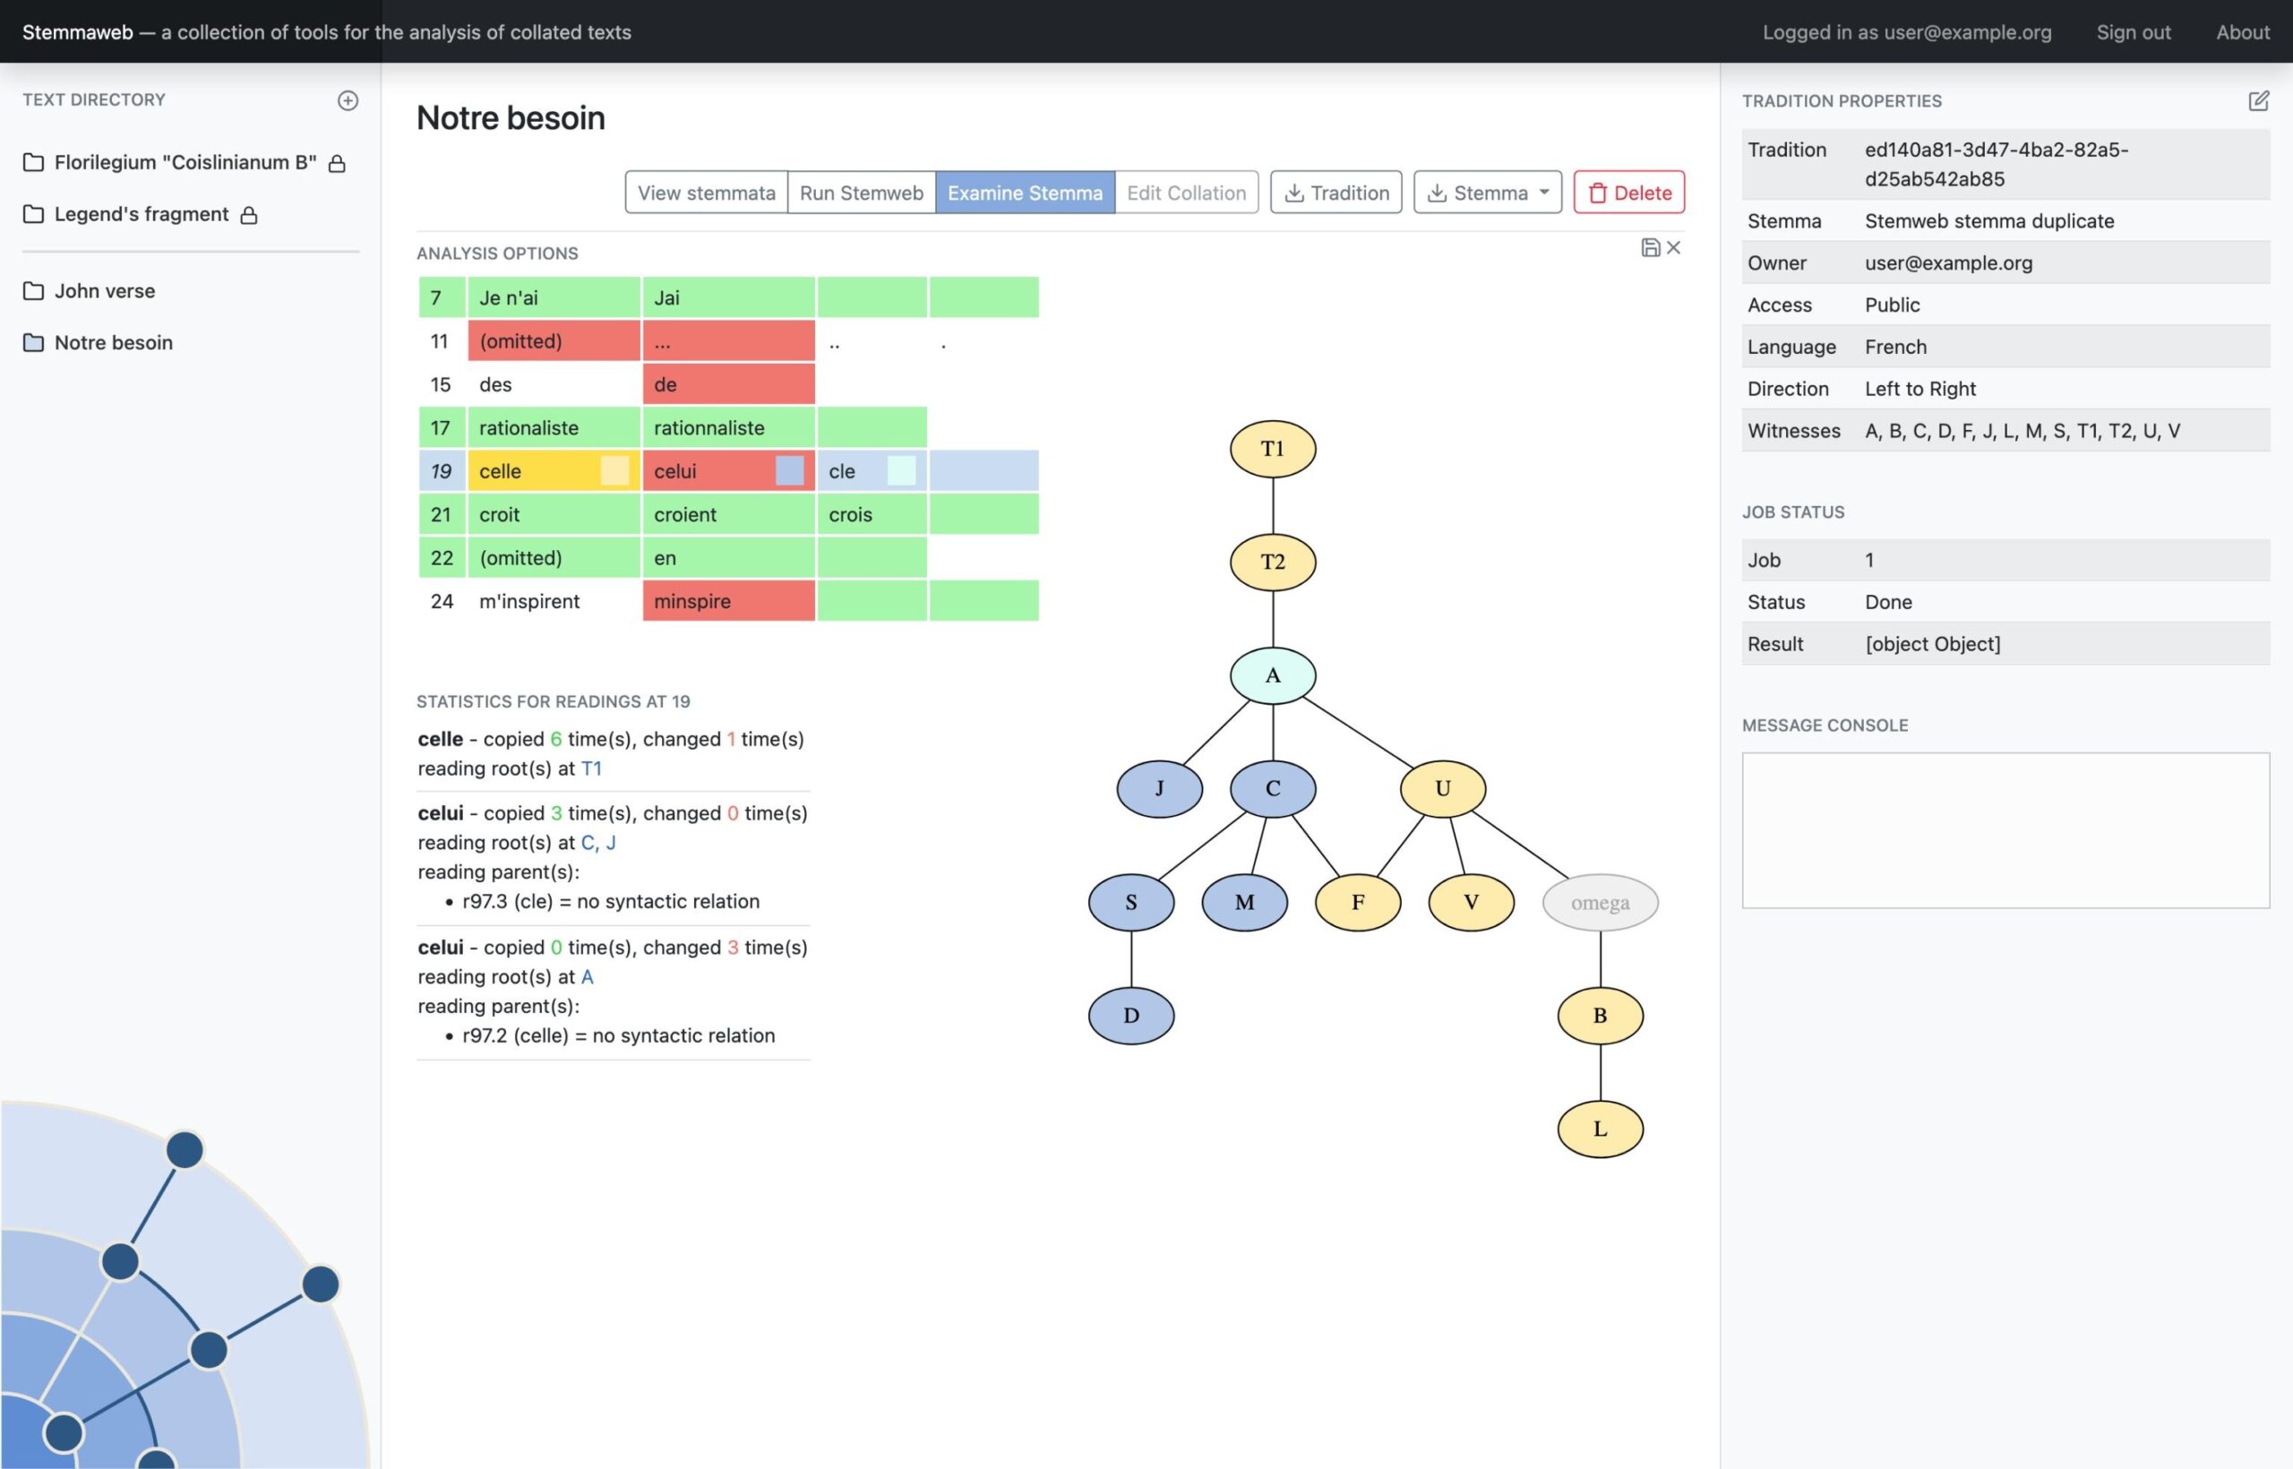The image size is (2293, 1469).
Task: Open the Legend's fragment folder
Action: pos(141,215)
